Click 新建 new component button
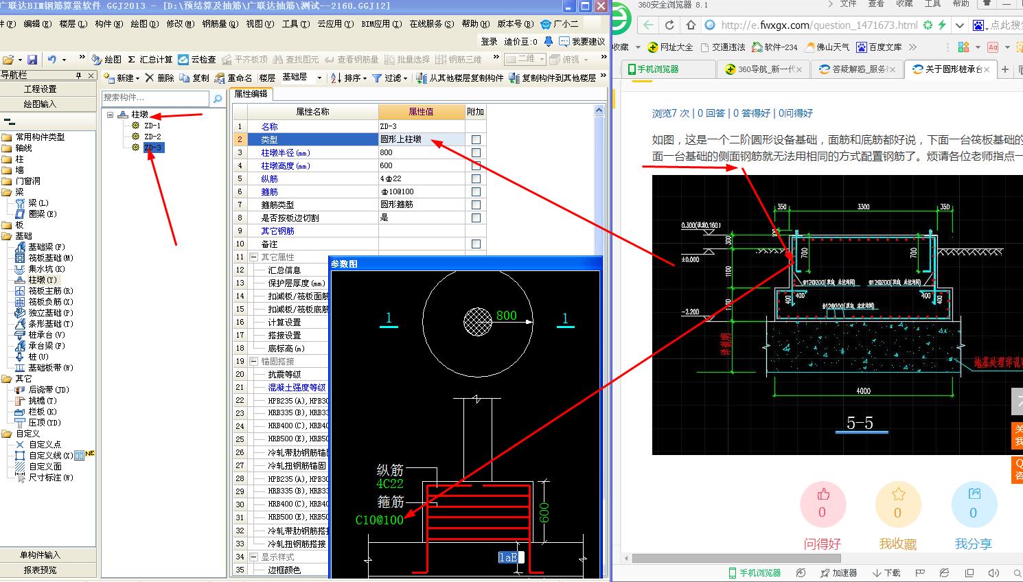Image resolution: width=1023 pixels, height=582 pixels. [121, 78]
